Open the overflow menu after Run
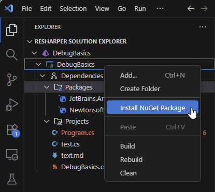215x192 pixels. (x=160, y=8)
